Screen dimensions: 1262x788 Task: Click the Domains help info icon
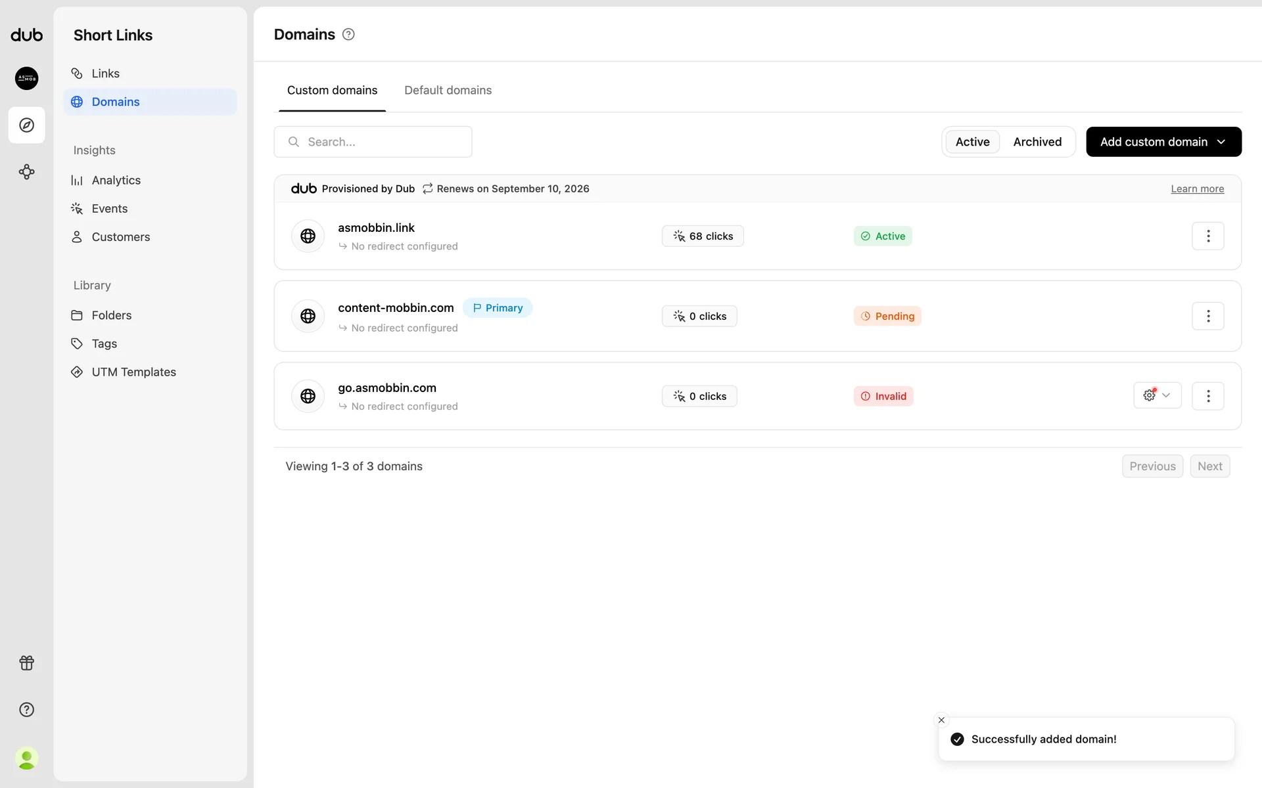coord(348,35)
